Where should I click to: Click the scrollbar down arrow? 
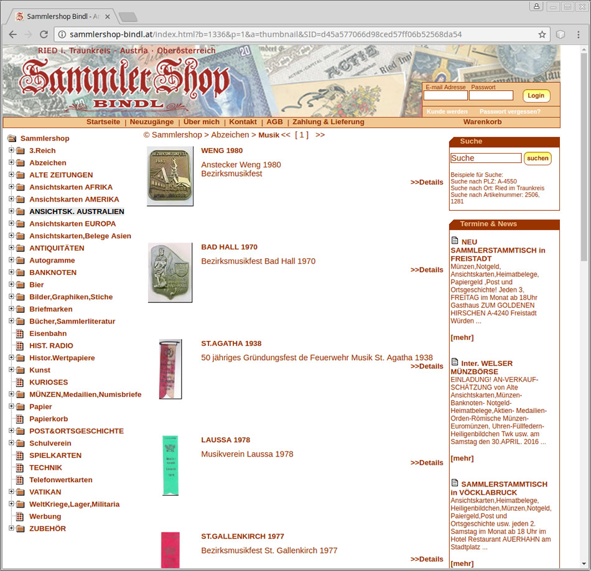(584, 564)
